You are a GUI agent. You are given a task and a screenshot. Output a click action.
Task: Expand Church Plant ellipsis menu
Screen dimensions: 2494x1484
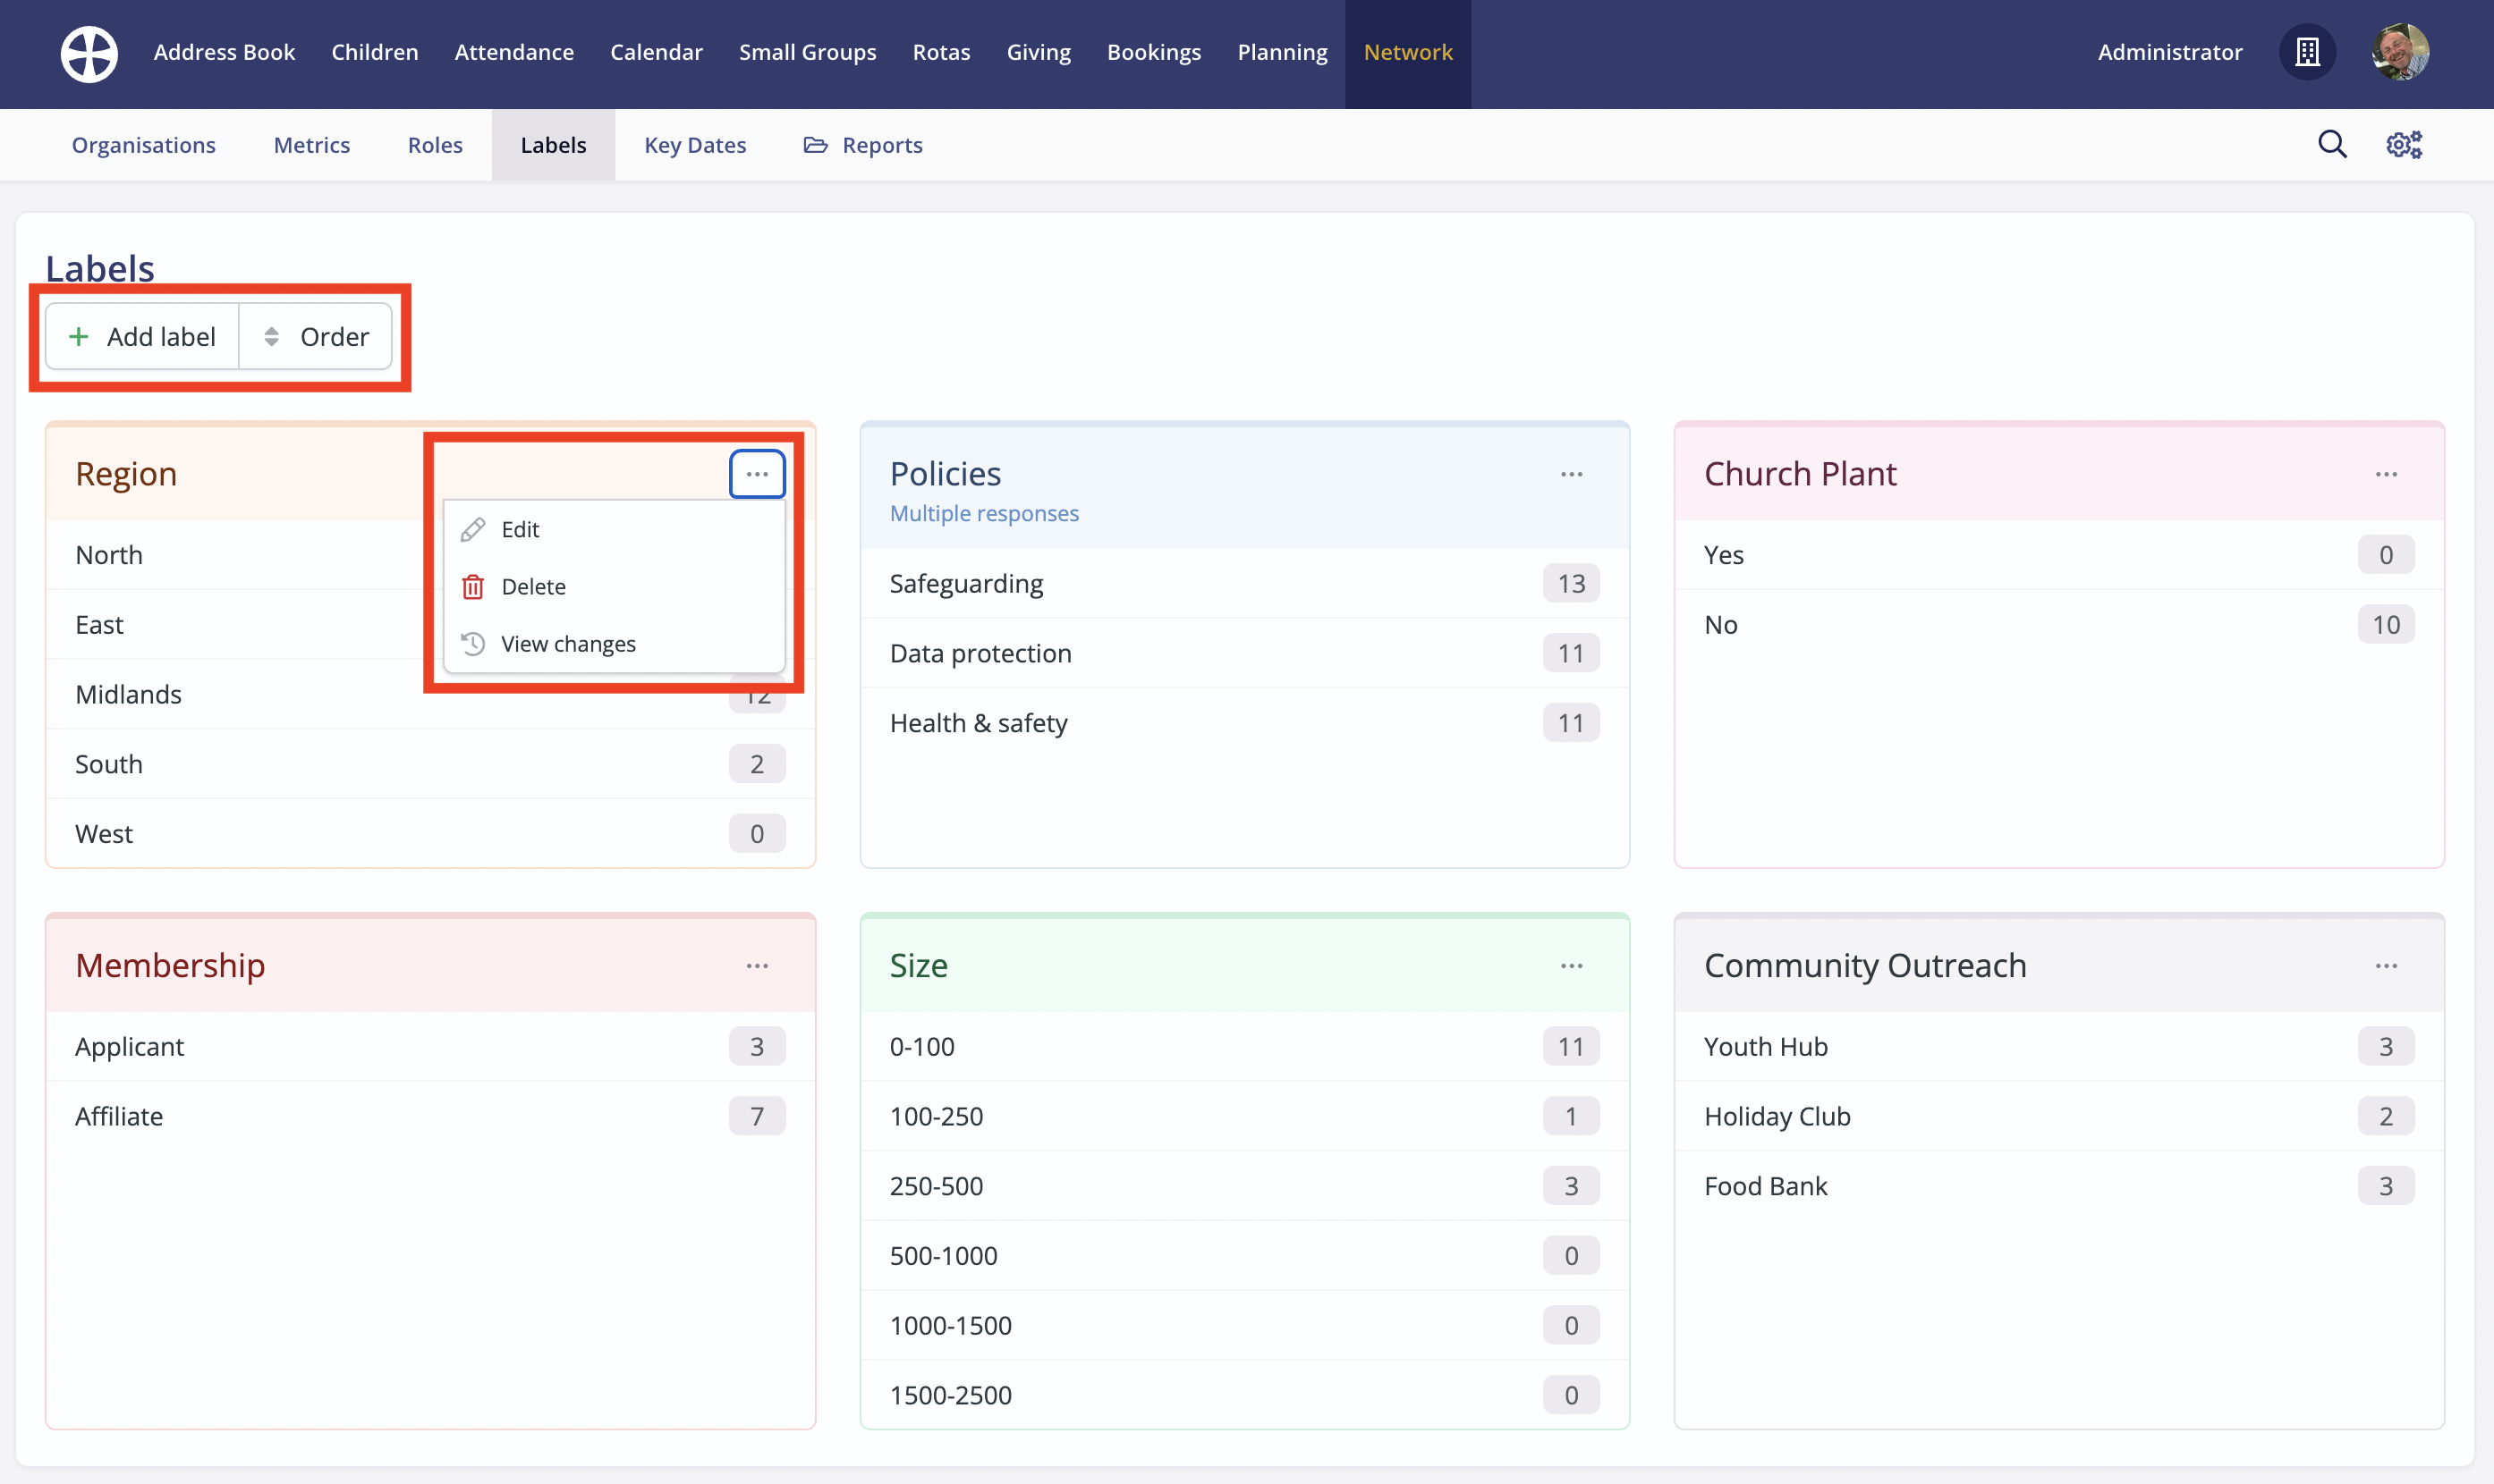(2385, 474)
